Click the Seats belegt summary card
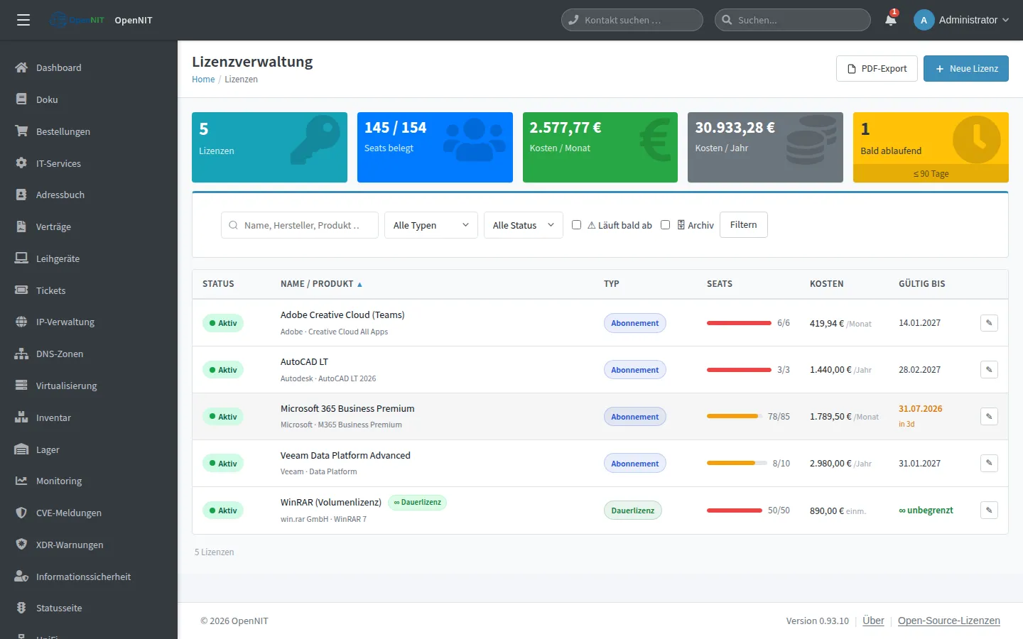This screenshot has height=639, width=1023. (435, 147)
